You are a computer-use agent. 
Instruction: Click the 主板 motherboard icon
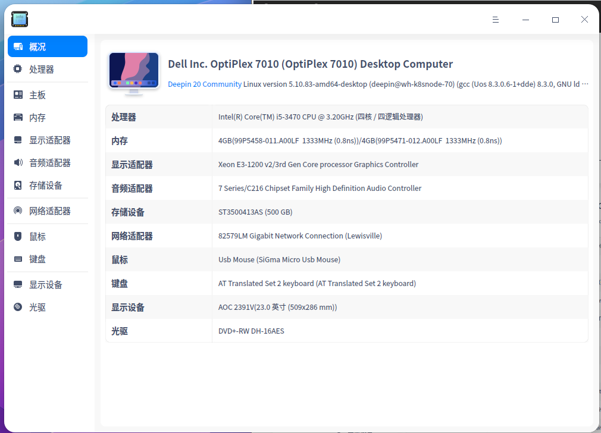18,95
